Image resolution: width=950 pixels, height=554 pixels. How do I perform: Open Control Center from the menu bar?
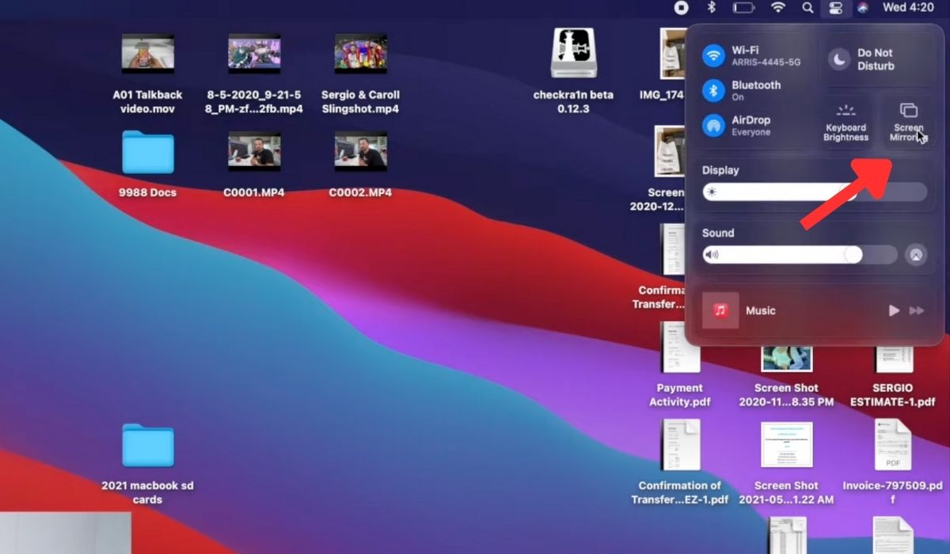837,9
